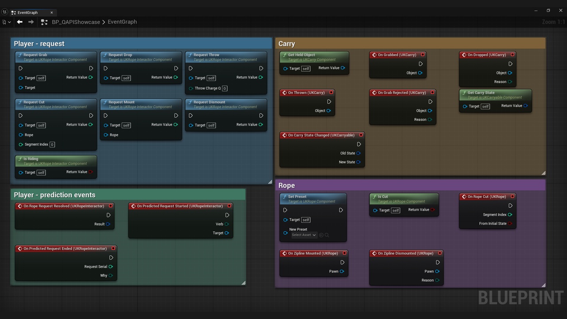Click the Request Grab input exec pin
This screenshot has width=567, height=319.
21,68
